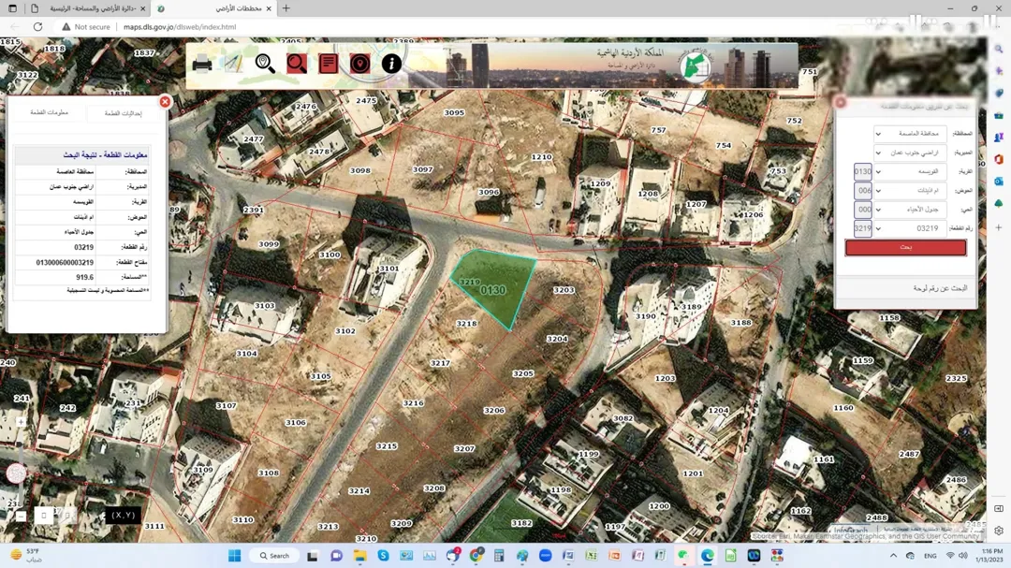Open the red document list icon
The height and width of the screenshot is (568, 1011).
click(x=329, y=64)
